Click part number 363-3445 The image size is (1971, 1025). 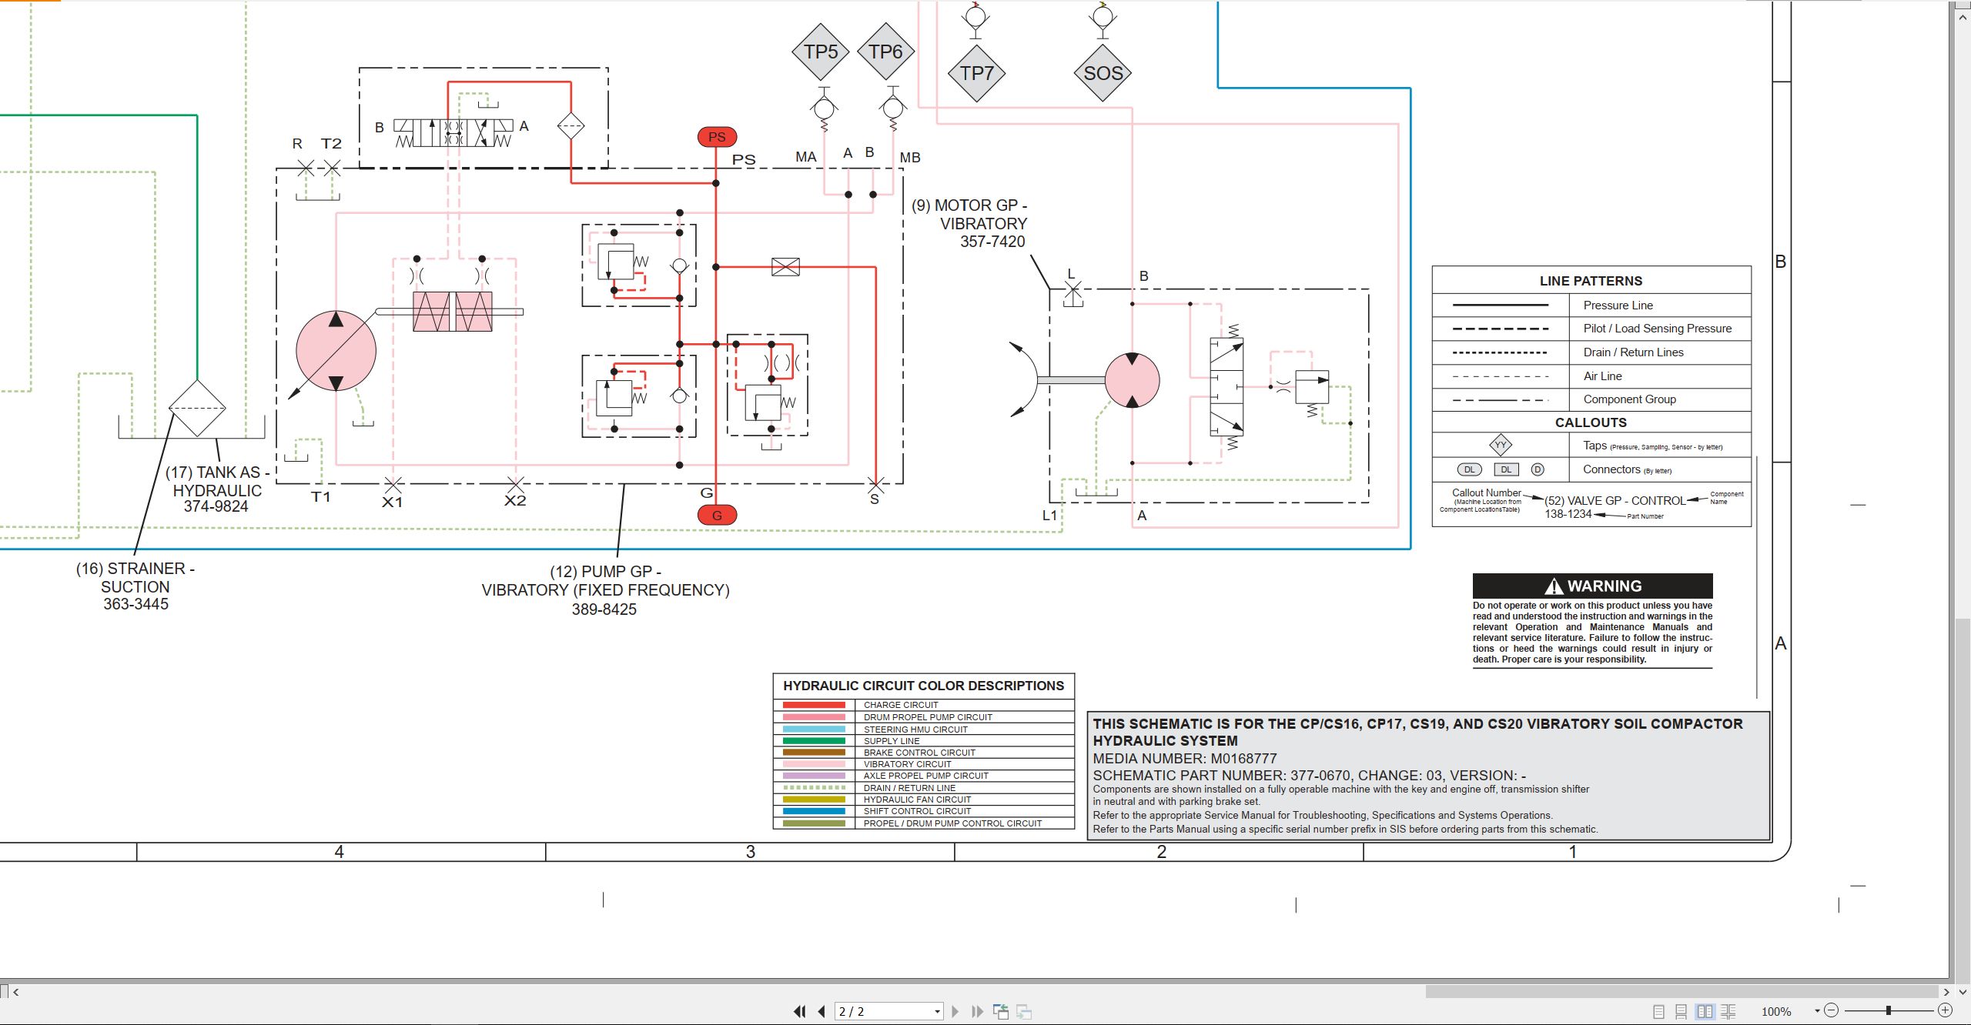pyautogui.click(x=136, y=604)
